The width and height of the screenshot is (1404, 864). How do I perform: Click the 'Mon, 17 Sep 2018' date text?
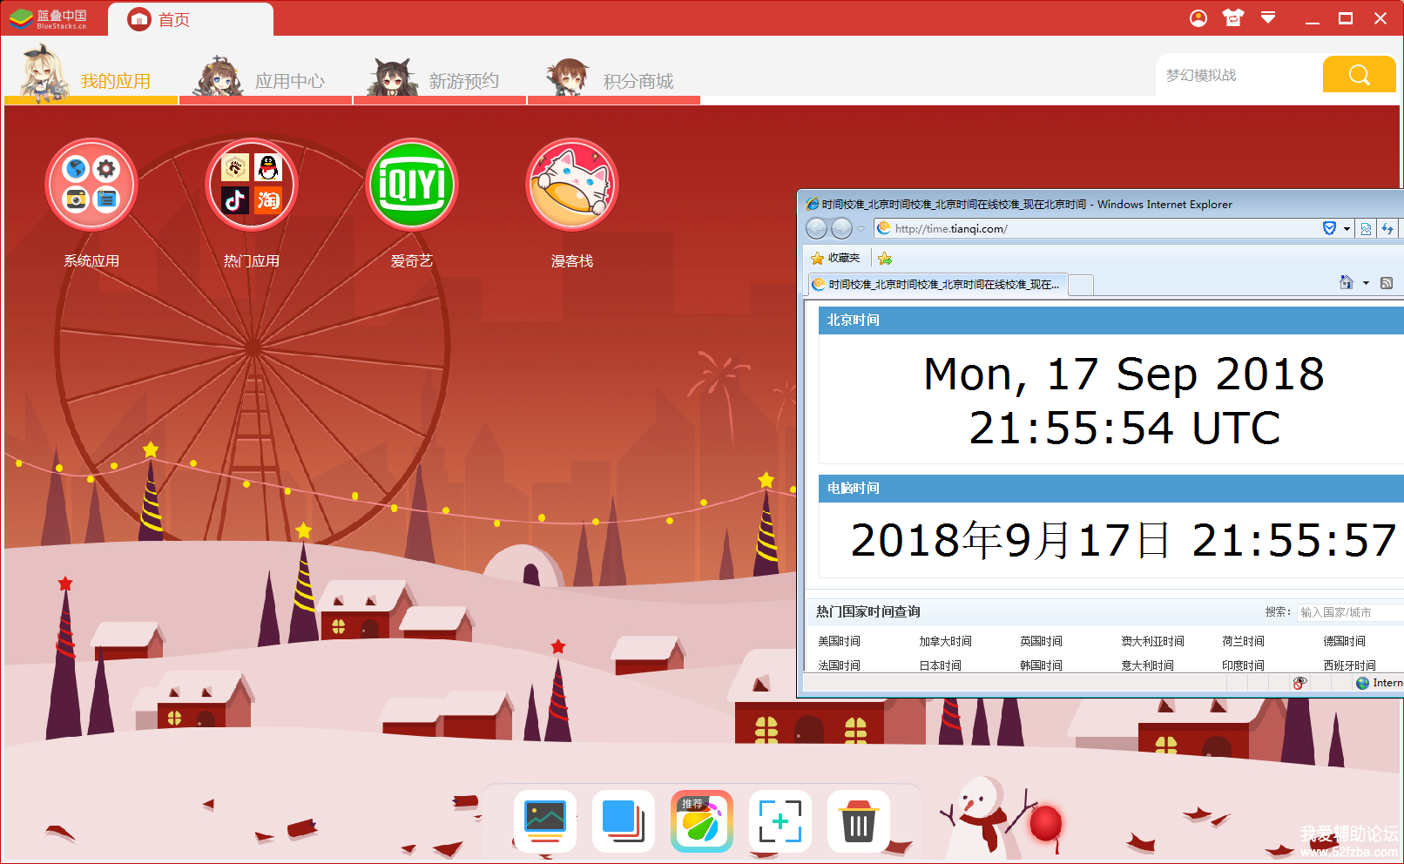(1124, 375)
